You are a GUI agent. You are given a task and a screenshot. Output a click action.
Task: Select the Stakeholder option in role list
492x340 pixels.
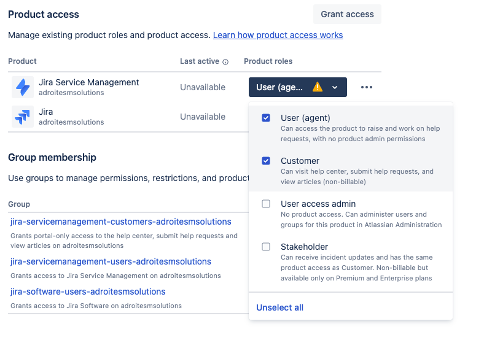304,247
